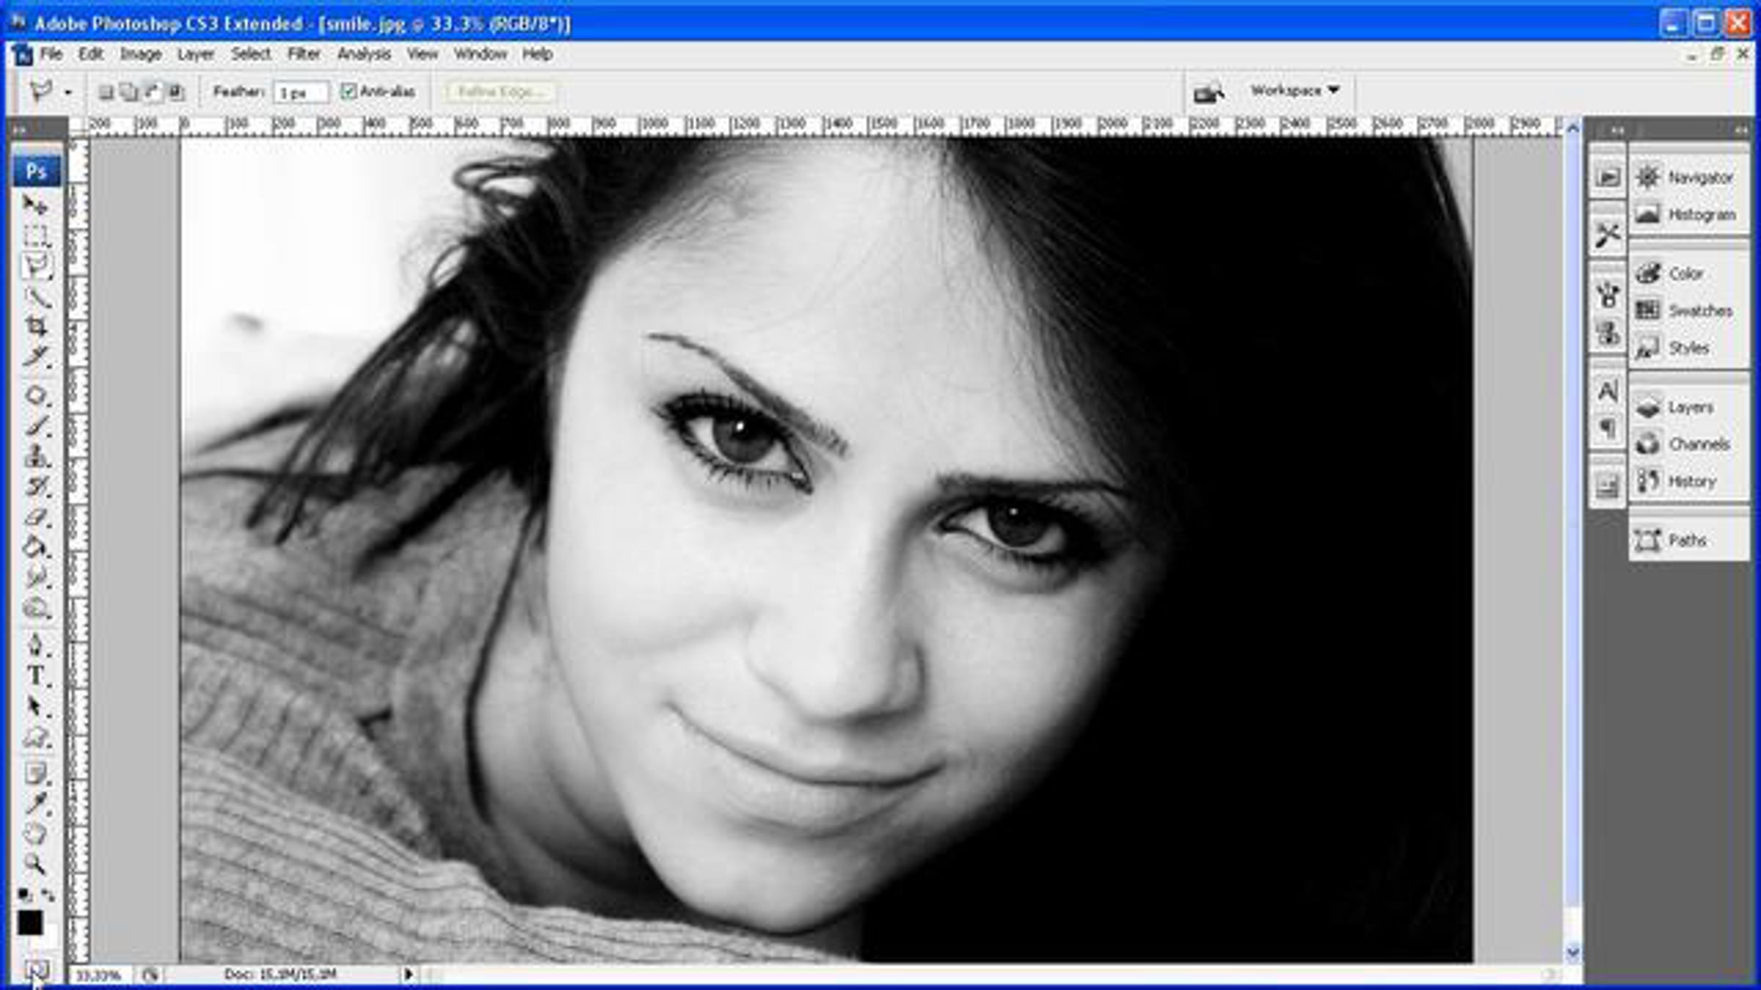Open the Workspace dropdown
The height and width of the screenshot is (990, 1761).
click(1294, 90)
